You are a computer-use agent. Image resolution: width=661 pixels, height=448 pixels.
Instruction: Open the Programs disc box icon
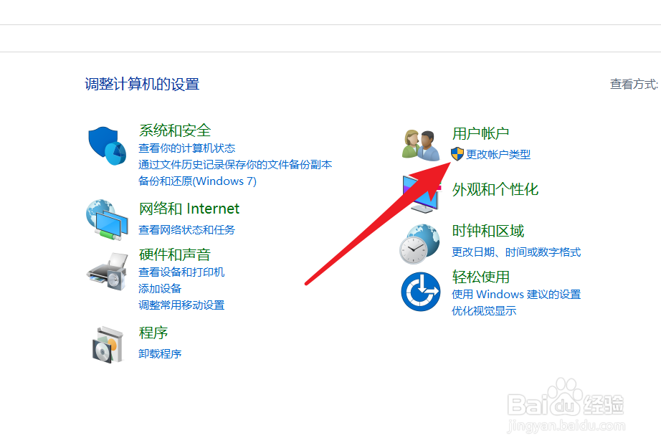point(108,345)
